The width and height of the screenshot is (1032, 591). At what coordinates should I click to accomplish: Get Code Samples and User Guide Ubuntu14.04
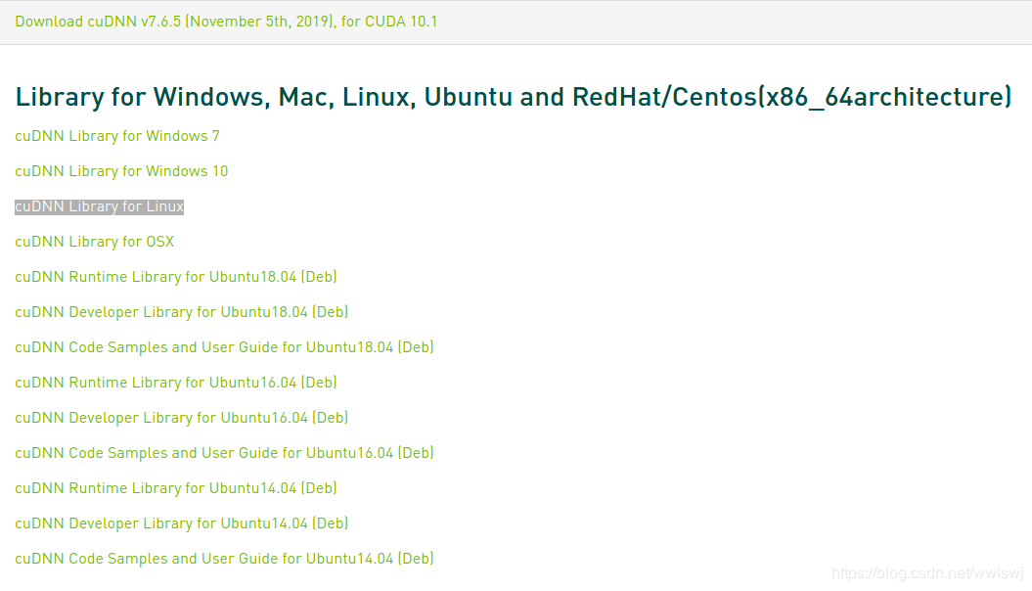(x=224, y=559)
